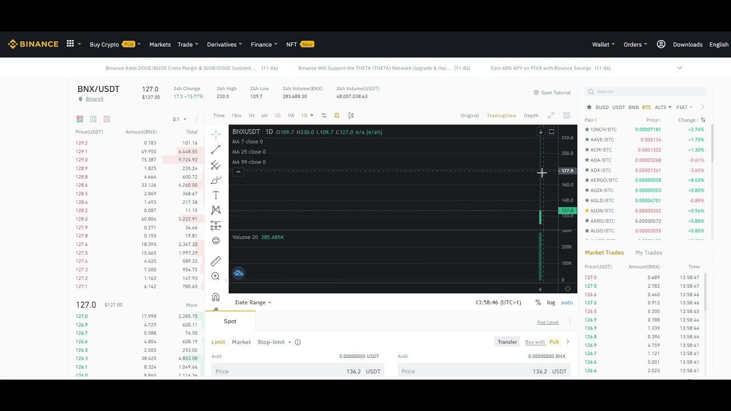Screen dimensions: 731x411
Task: Show only buy orders in order book
Action: point(93,119)
